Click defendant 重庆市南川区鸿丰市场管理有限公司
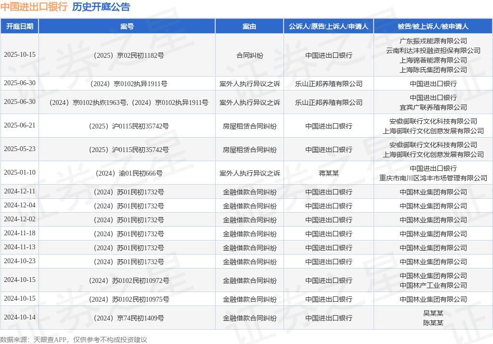This screenshot has height=344, width=493. (433, 178)
